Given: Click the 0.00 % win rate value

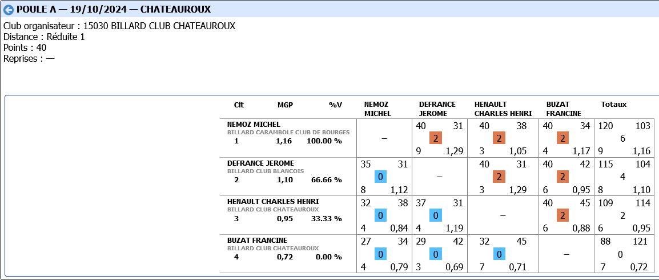Looking at the screenshot, I should click(x=329, y=257).
